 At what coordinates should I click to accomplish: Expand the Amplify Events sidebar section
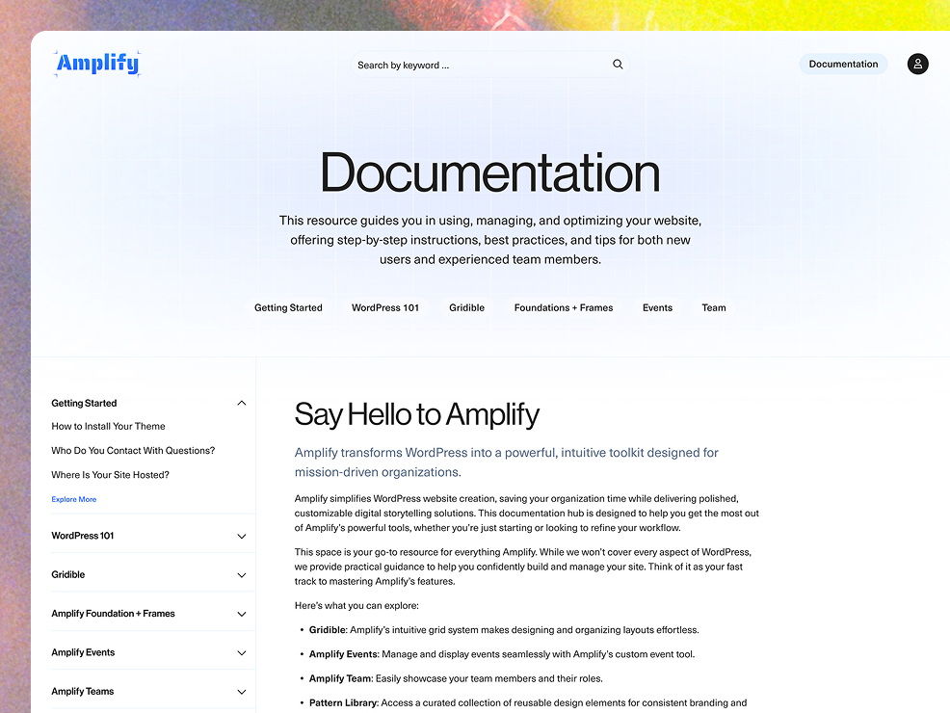(x=242, y=653)
